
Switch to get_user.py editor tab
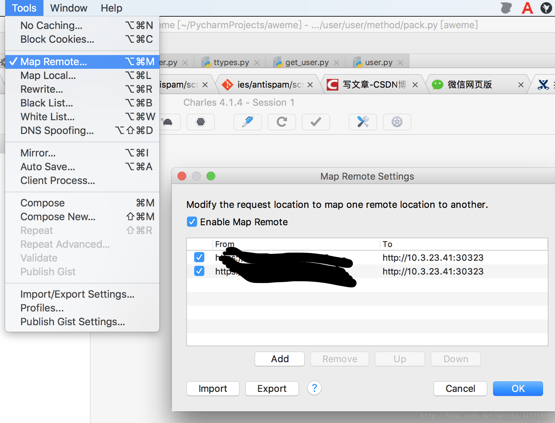click(x=306, y=63)
